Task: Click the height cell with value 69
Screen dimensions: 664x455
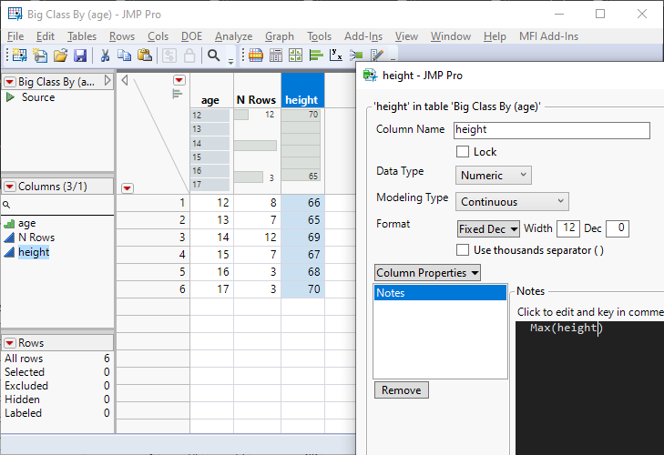Action: point(302,238)
